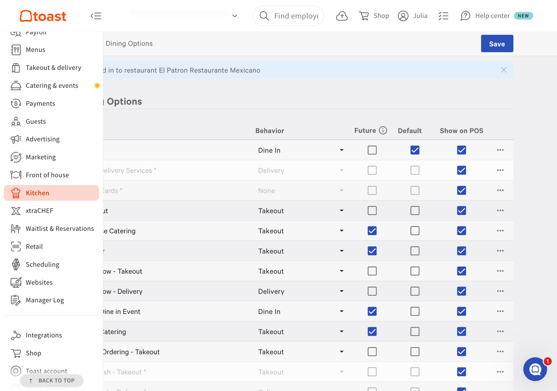Open the restaurant selector dropdown chevron

tap(235, 16)
